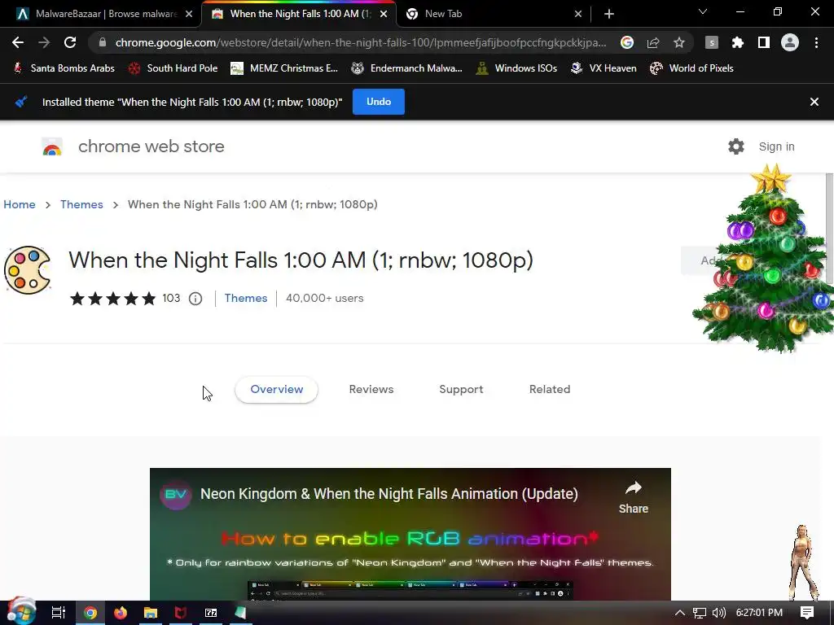Open web store settings gear
This screenshot has width=834, height=625.
[x=736, y=146]
